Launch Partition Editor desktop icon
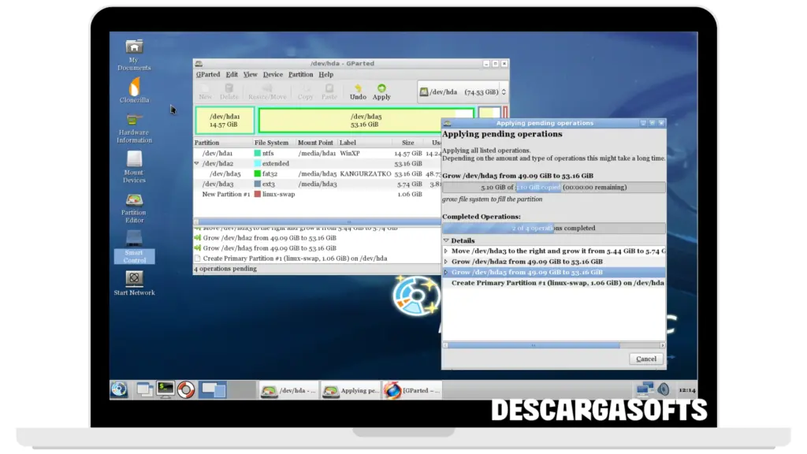Viewport: 807px width, 454px height. click(x=134, y=207)
